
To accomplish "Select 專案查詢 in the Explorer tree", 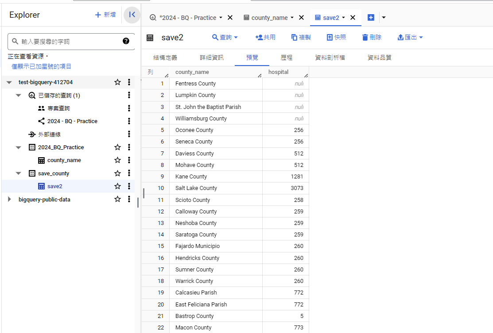I will point(58,108).
